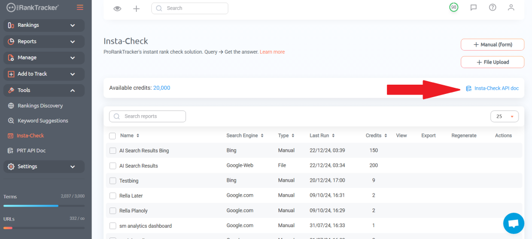Click the Add to Track plus-box icon
Image resolution: width=532 pixels, height=239 pixels.
11,74
